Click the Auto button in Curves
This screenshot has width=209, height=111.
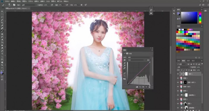pos(148,60)
